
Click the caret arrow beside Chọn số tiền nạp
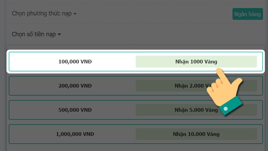tap(59, 35)
